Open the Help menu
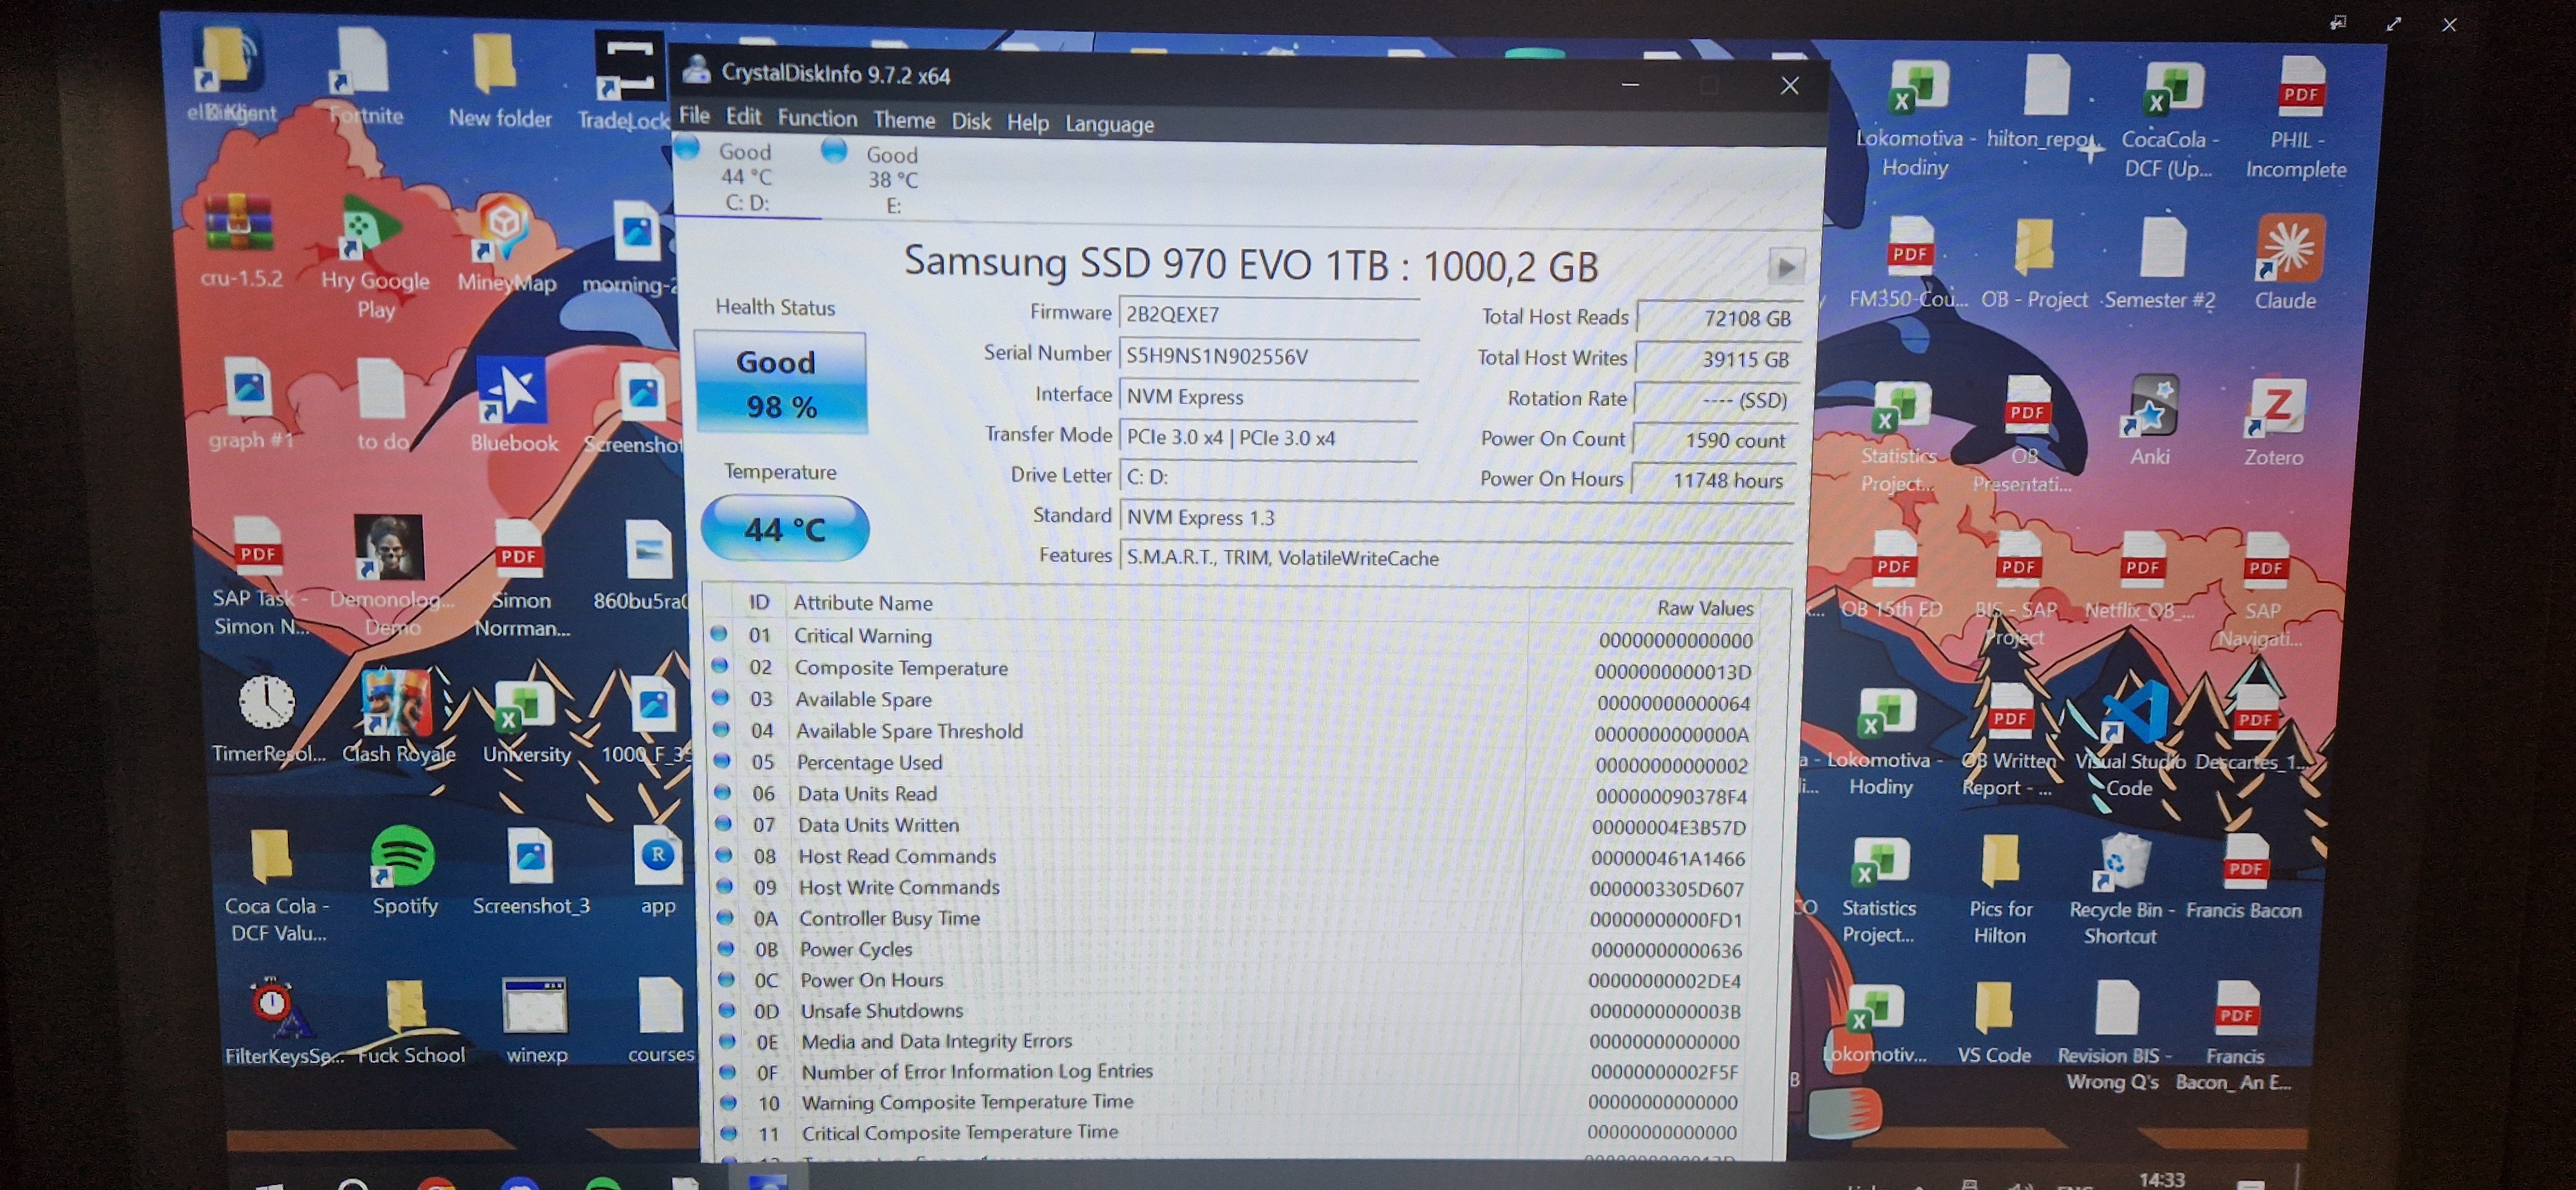Viewport: 2576px width, 1190px height. tap(1027, 123)
